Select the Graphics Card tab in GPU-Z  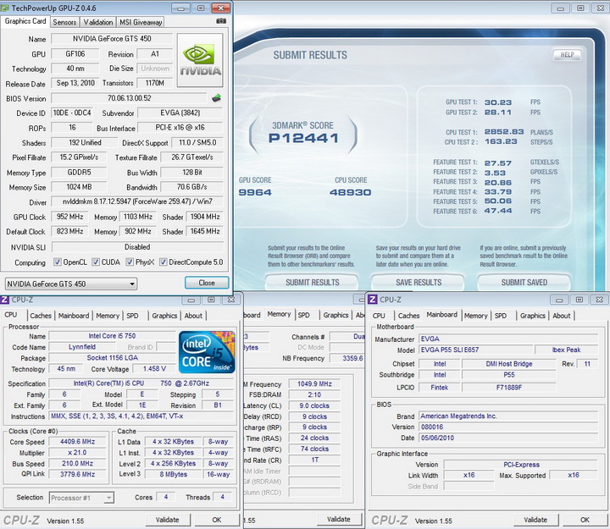[25, 21]
